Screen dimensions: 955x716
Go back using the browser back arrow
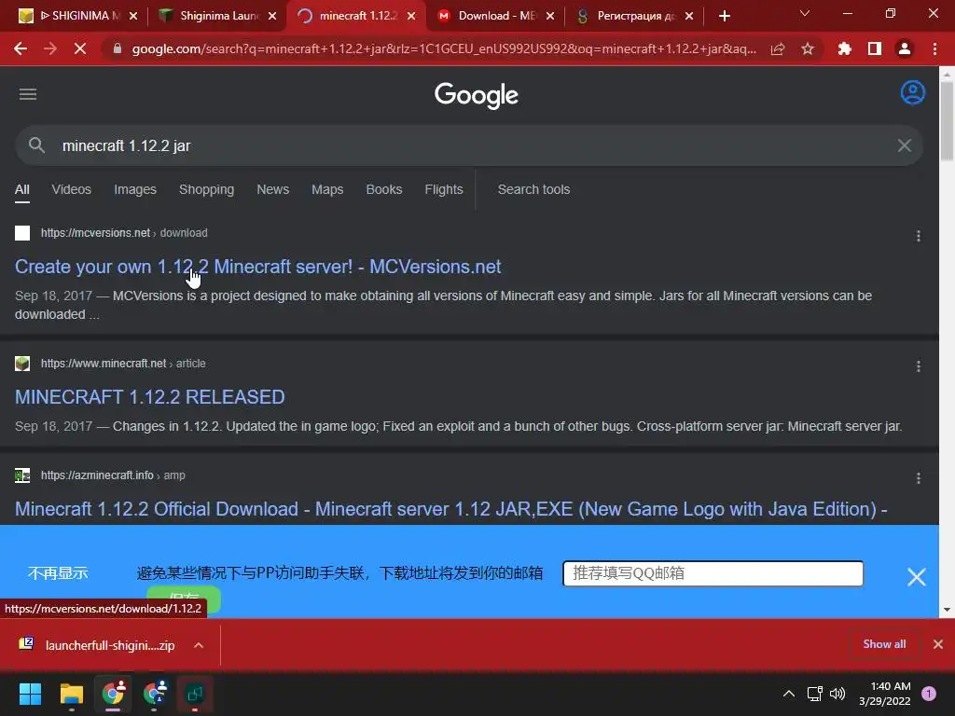coord(21,48)
